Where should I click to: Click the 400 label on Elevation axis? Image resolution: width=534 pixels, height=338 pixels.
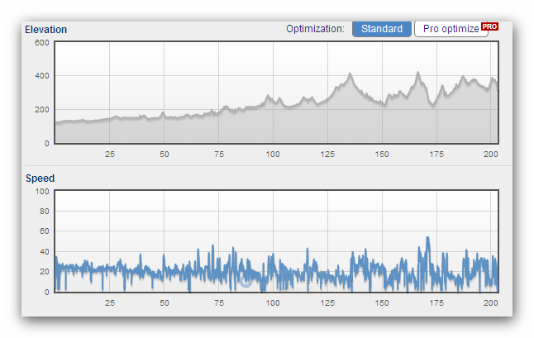click(41, 76)
